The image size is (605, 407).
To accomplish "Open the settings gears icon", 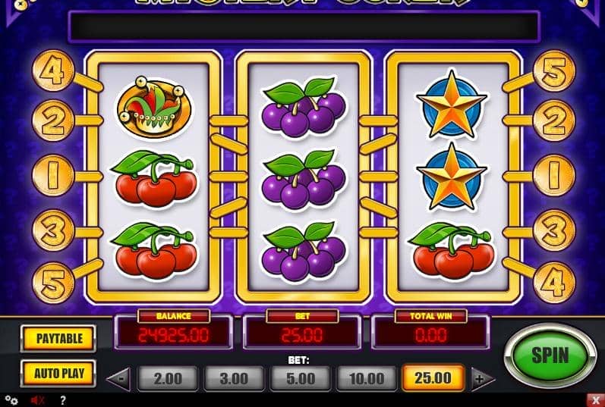I will [11, 400].
